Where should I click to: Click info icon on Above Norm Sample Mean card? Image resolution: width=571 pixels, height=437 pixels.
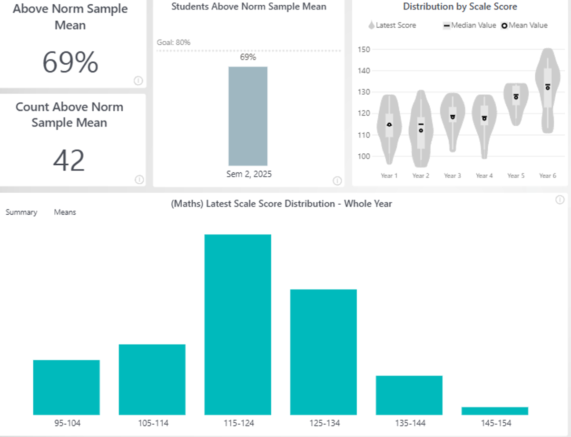(138, 81)
